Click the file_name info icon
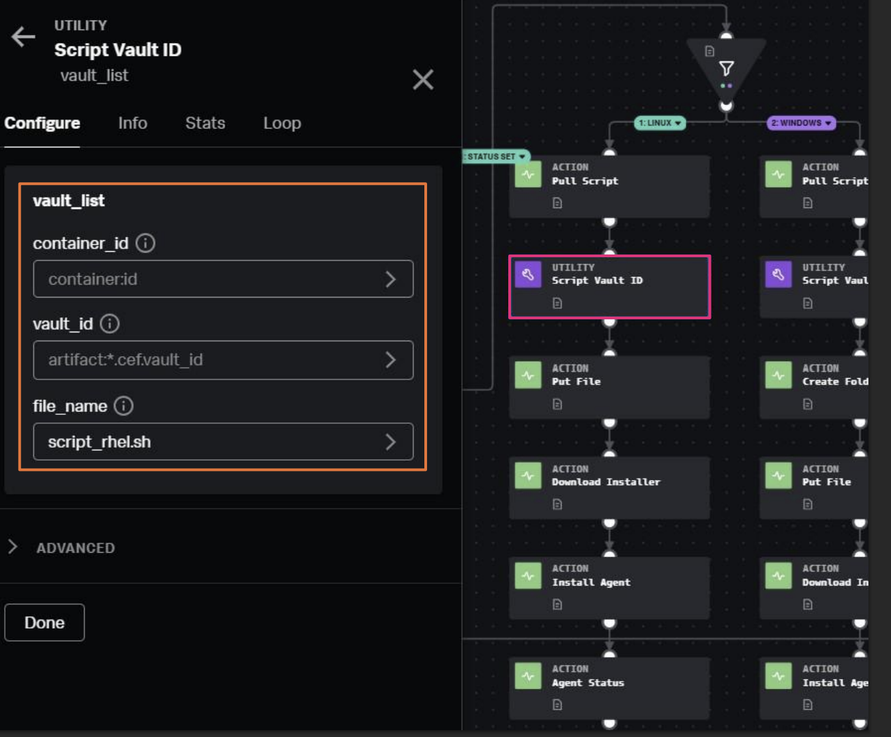 tap(123, 406)
